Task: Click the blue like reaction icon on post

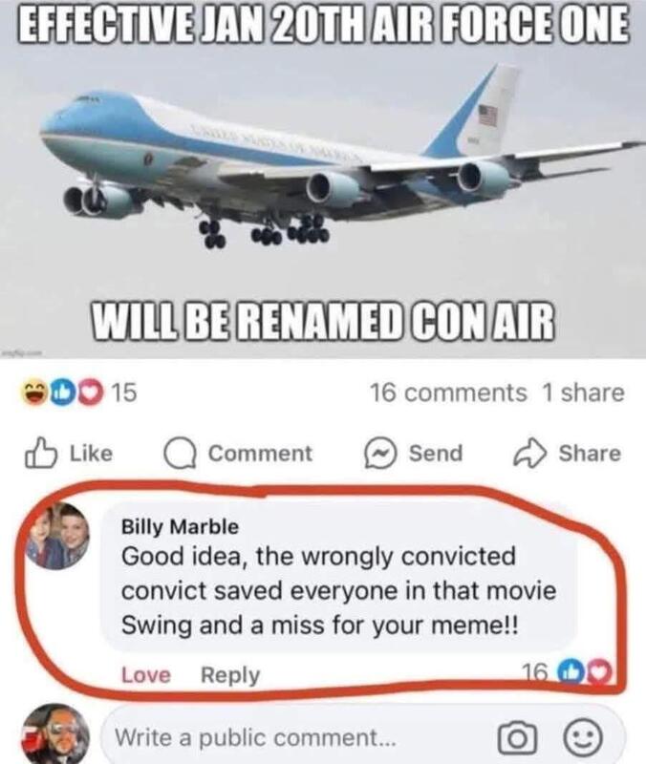Action: click(63, 393)
